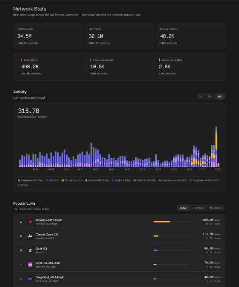Click the GLM-5.3 share progress bar
The height and width of the screenshot is (287, 239).
[x=172, y=250]
